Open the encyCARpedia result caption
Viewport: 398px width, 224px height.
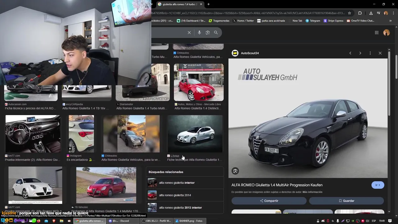(x=86, y=108)
